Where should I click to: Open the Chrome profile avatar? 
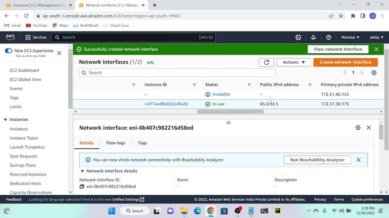click(373, 16)
